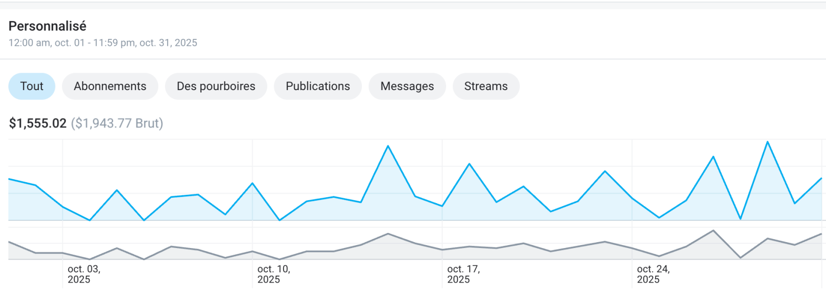826x305 pixels.
Task: View the Streams earnings tab
Action: coord(486,86)
